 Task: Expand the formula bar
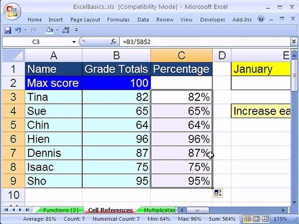293,42
